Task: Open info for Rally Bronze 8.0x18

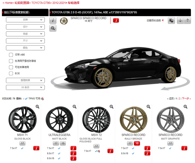Action: click(147, 153)
